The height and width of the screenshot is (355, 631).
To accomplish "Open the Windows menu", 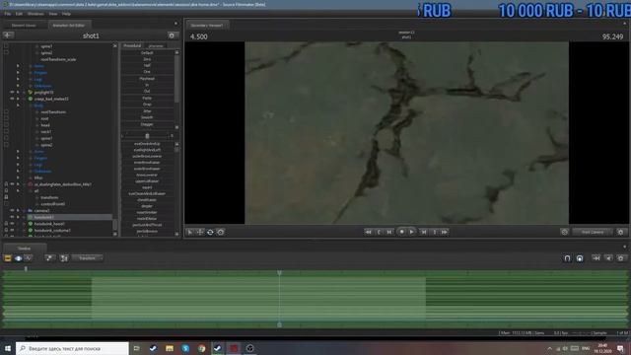I will pyautogui.click(x=35, y=14).
